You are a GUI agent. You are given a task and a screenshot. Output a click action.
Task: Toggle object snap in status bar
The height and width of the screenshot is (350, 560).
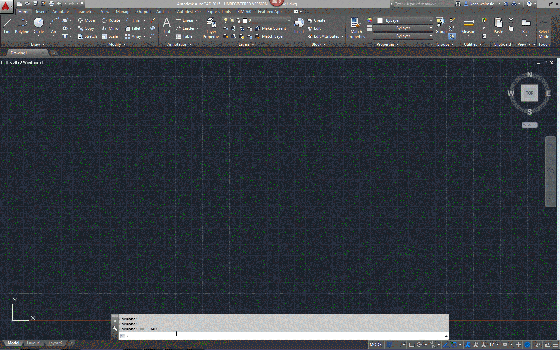(454, 345)
